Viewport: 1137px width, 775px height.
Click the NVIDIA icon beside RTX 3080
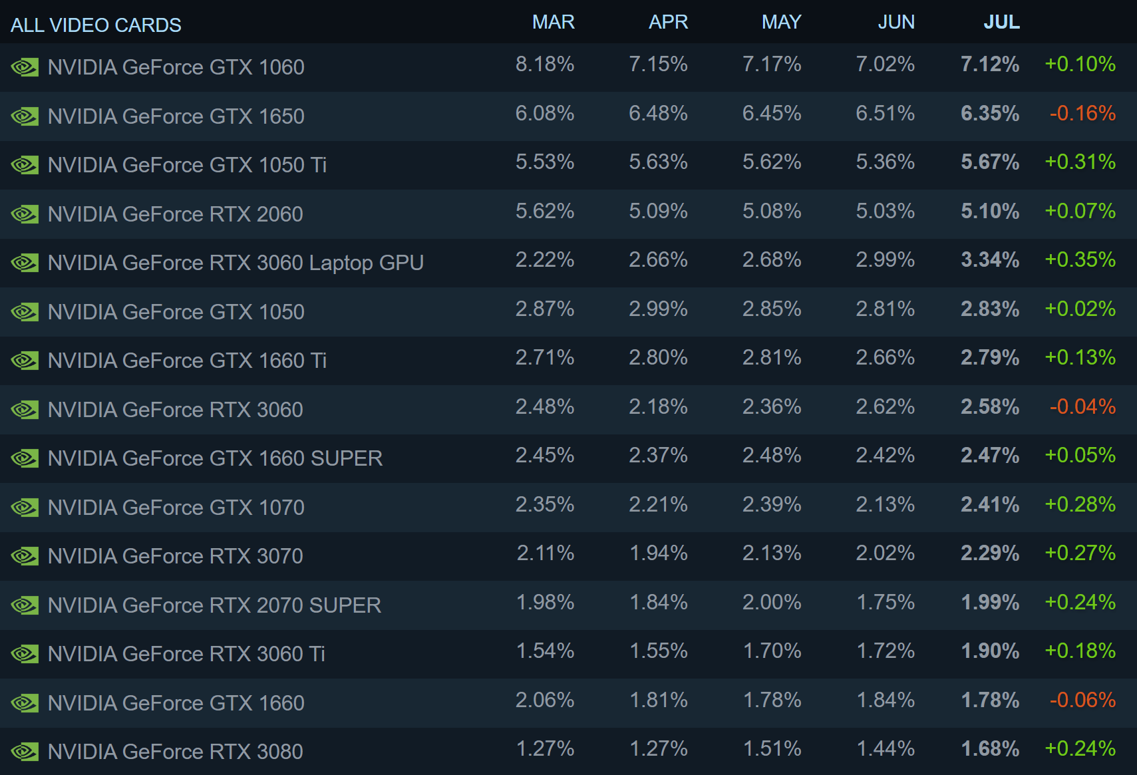[25, 752]
